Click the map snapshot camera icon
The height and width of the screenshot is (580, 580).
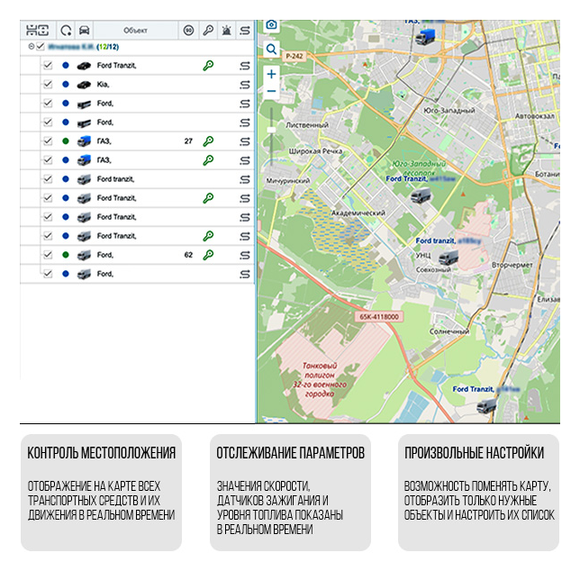[271, 24]
